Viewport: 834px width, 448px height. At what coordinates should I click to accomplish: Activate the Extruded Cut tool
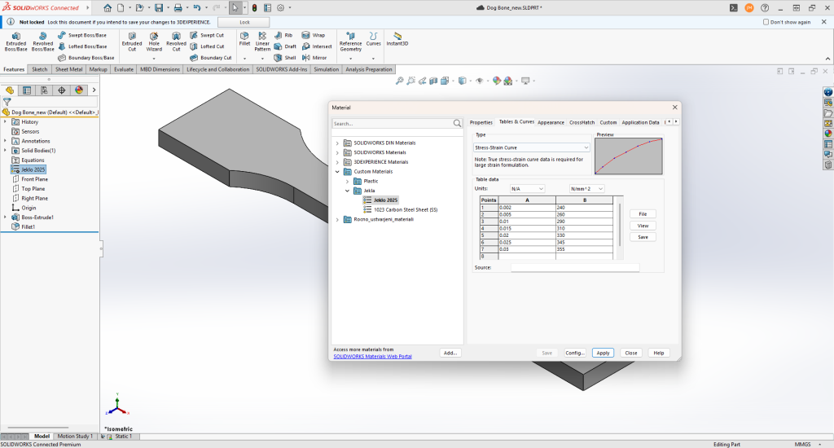(x=131, y=42)
